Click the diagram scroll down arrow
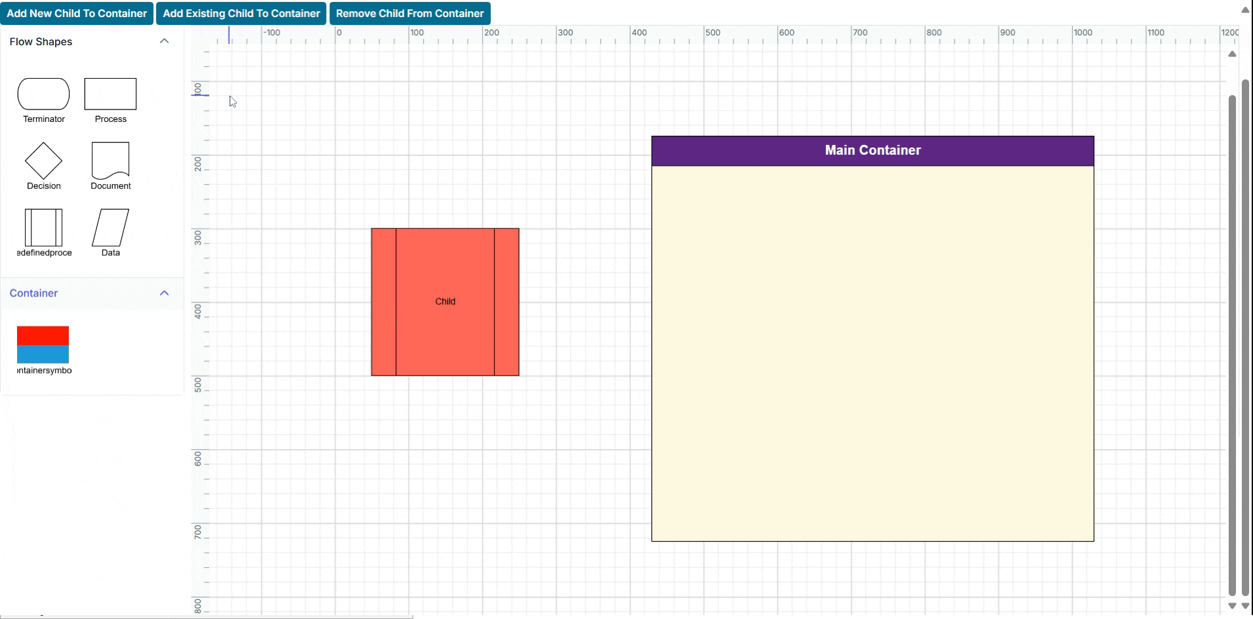Image resolution: width=1253 pixels, height=619 pixels. pyautogui.click(x=1232, y=606)
